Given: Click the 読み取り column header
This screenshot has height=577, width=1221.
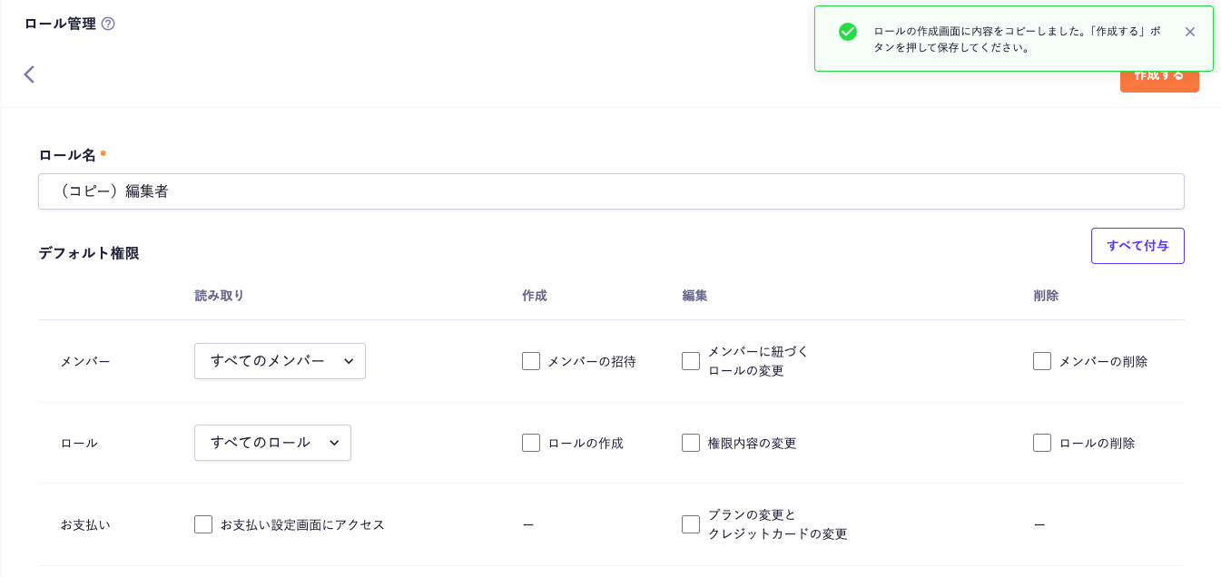Looking at the screenshot, I should 219,296.
